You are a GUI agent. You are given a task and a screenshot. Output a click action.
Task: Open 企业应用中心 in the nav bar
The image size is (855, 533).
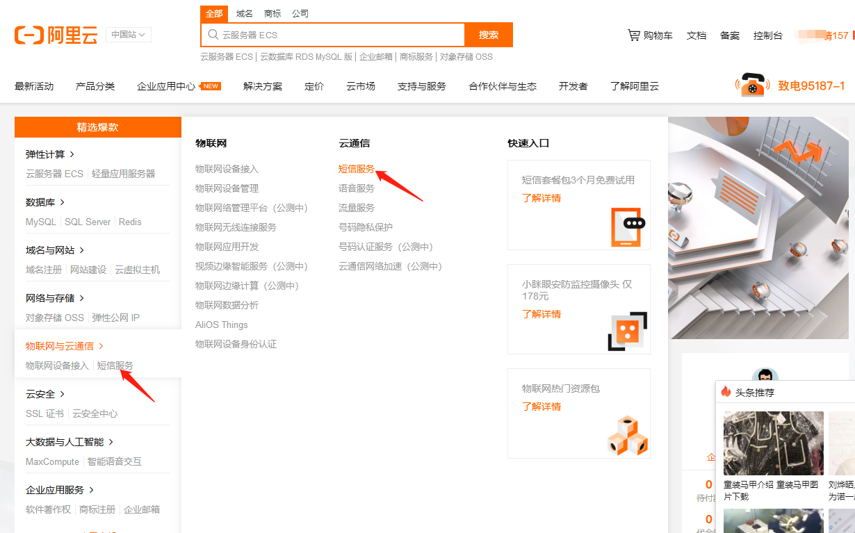click(x=166, y=86)
